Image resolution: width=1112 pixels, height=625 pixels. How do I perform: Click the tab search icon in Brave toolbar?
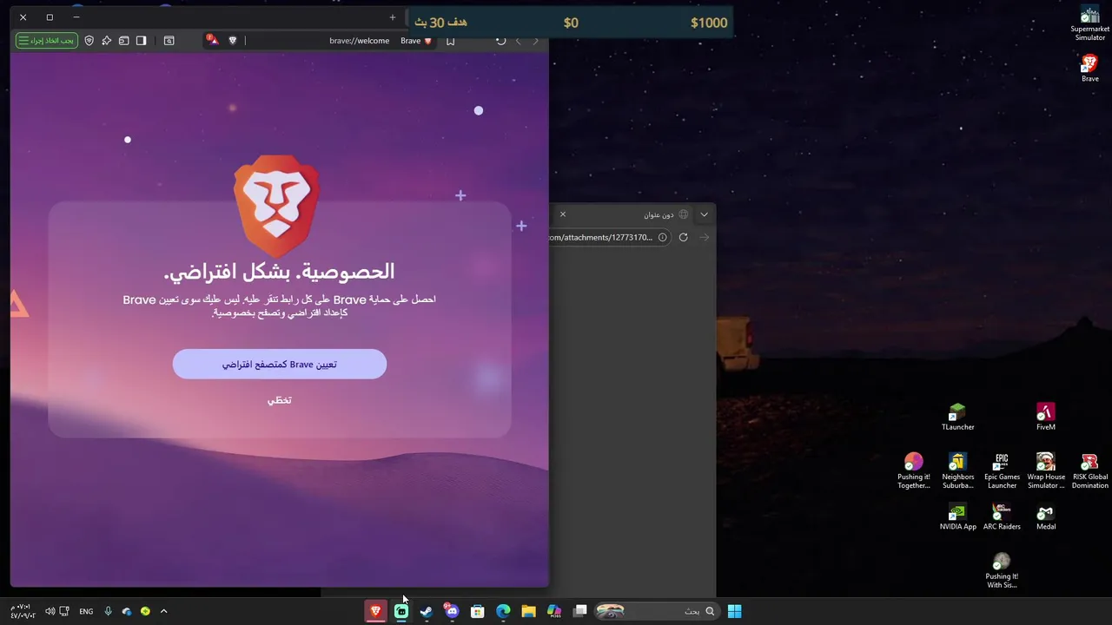[169, 41]
